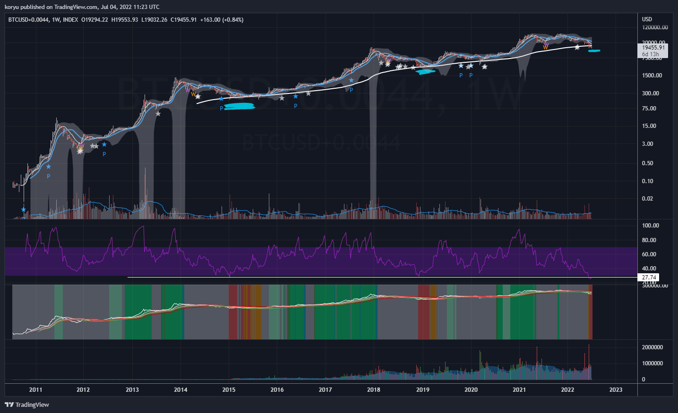The height and width of the screenshot is (413, 678).
Task: Click the '0.02' price axis label
Action: tap(648, 199)
